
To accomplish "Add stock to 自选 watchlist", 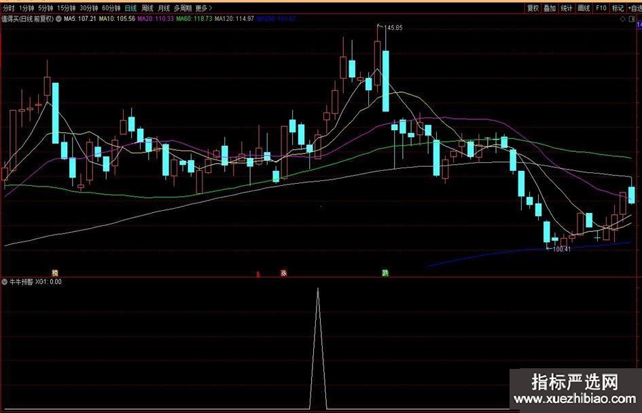I will click(x=635, y=8).
